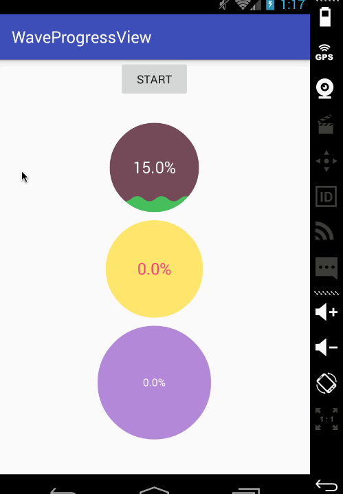This screenshot has width=343, height=494.
Task: Click the yellow 0.0% progress circle
Action: click(154, 269)
